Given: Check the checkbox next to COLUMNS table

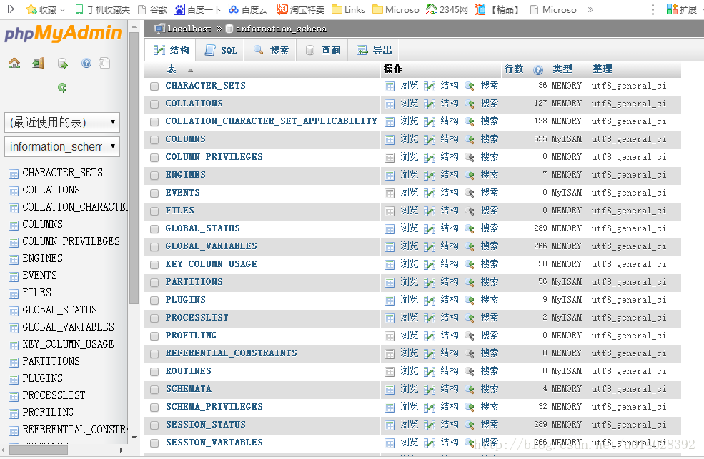Looking at the screenshot, I should coord(154,138).
